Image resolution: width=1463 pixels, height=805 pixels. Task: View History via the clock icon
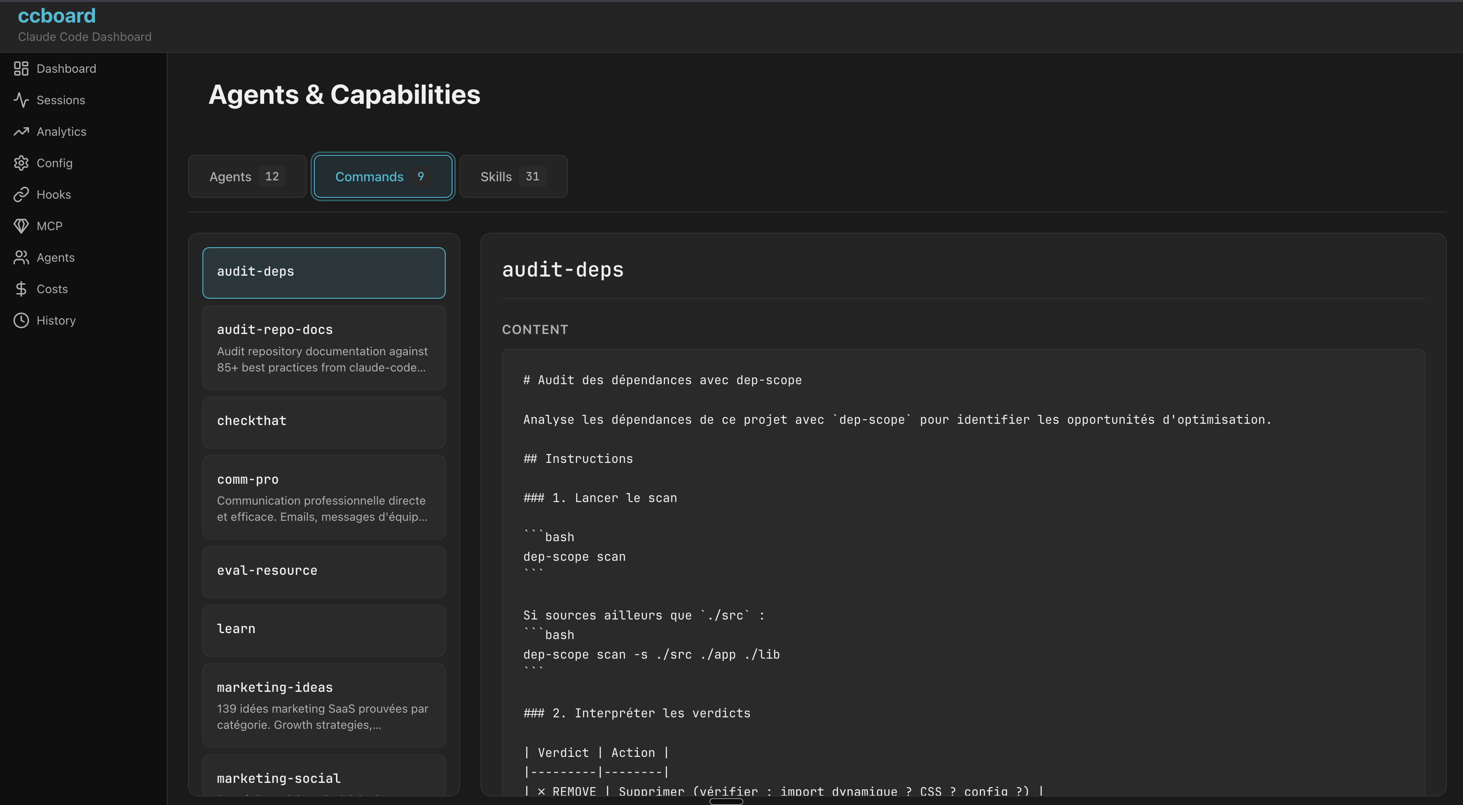point(21,320)
